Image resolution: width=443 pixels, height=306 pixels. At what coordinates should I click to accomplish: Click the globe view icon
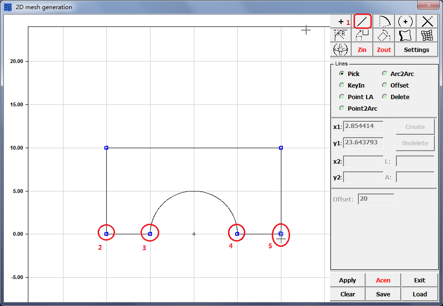pos(341,50)
